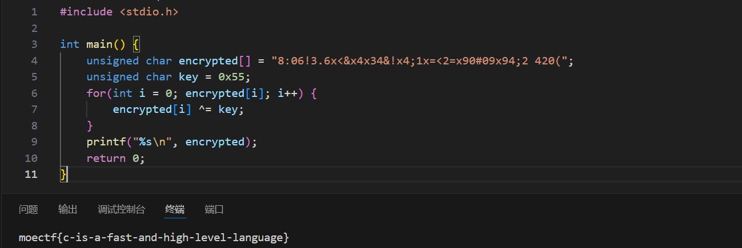Click the closing brace on line 8
The image size is (742, 248).
coord(90,125)
